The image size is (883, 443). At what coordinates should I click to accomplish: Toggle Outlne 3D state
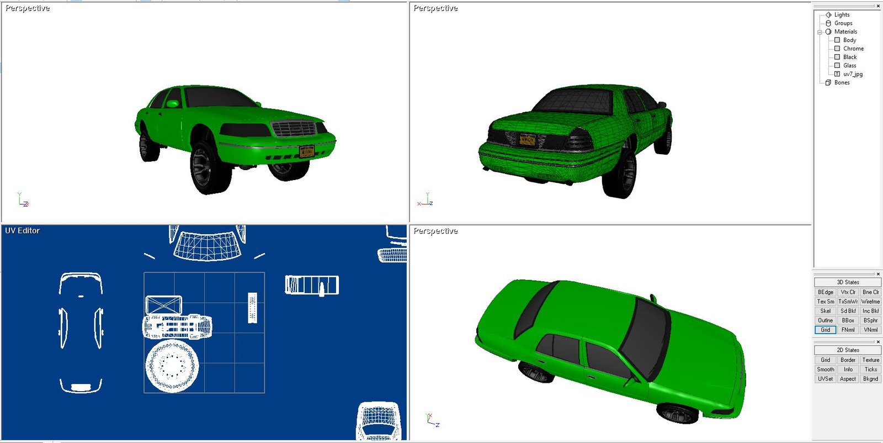pyautogui.click(x=826, y=320)
